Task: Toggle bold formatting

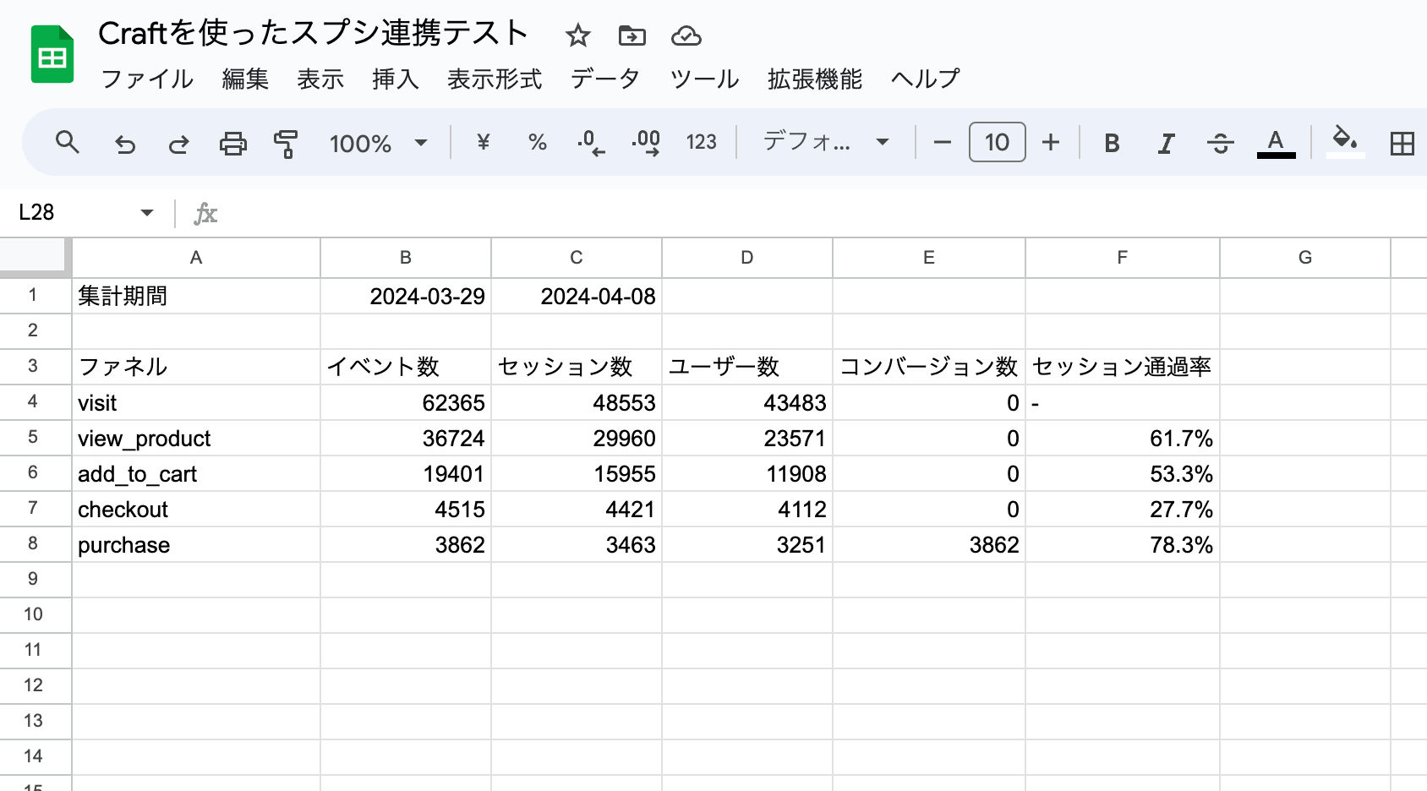Action: [1112, 143]
